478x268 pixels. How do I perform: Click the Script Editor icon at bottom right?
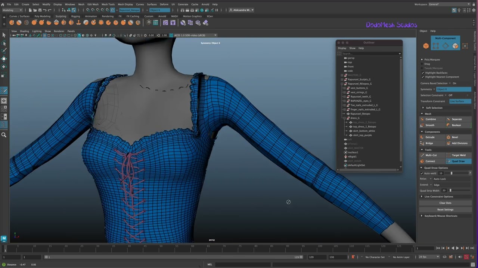[x=474, y=264]
